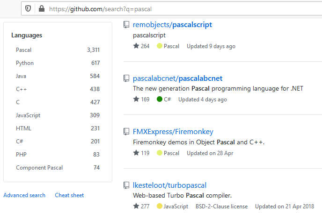Image resolution: width=322 pixels, height=213 pixels.
Task: Click yellow Pascal color dot under FMXExpress/Firemonkey
Action: (x=160, y=153)
